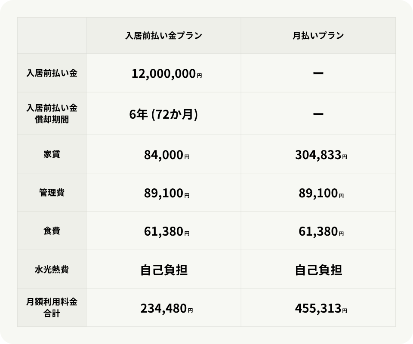The height and width of the screenshot is (344, 413).
Task: Click the 84,000円 rent value
Action: [166, 155]
